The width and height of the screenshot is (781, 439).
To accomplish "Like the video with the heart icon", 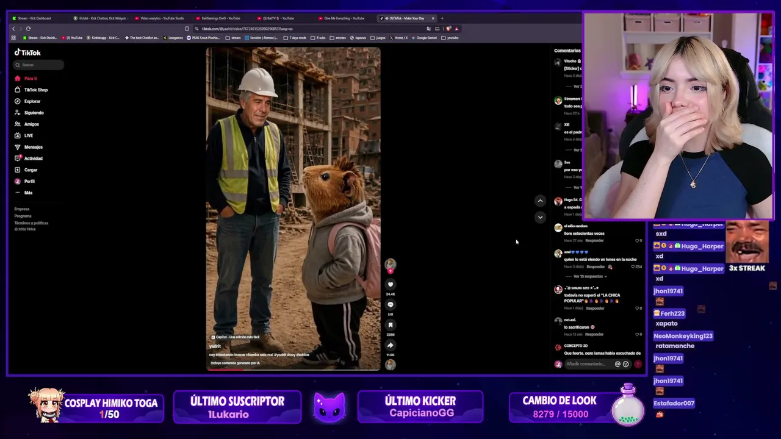I will (390, 284).
